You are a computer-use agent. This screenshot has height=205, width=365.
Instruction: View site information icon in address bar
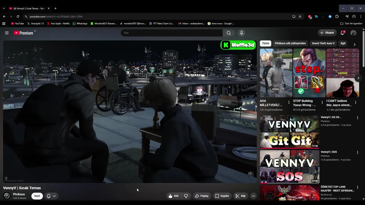26,17
